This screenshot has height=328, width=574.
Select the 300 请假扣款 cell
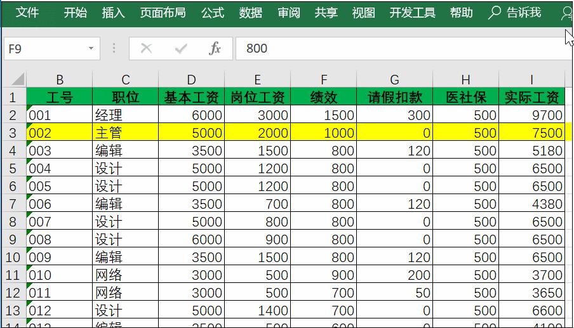(395, 115)
